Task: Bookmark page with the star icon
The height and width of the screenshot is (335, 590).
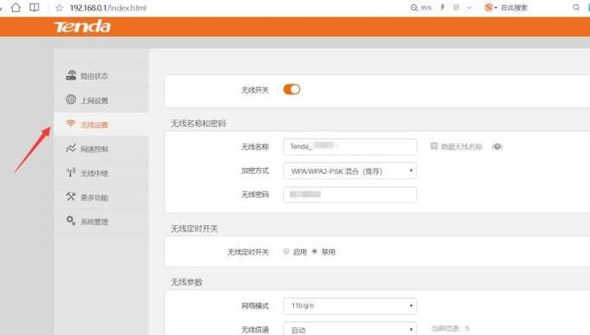Action: click(x=59, y=8)
